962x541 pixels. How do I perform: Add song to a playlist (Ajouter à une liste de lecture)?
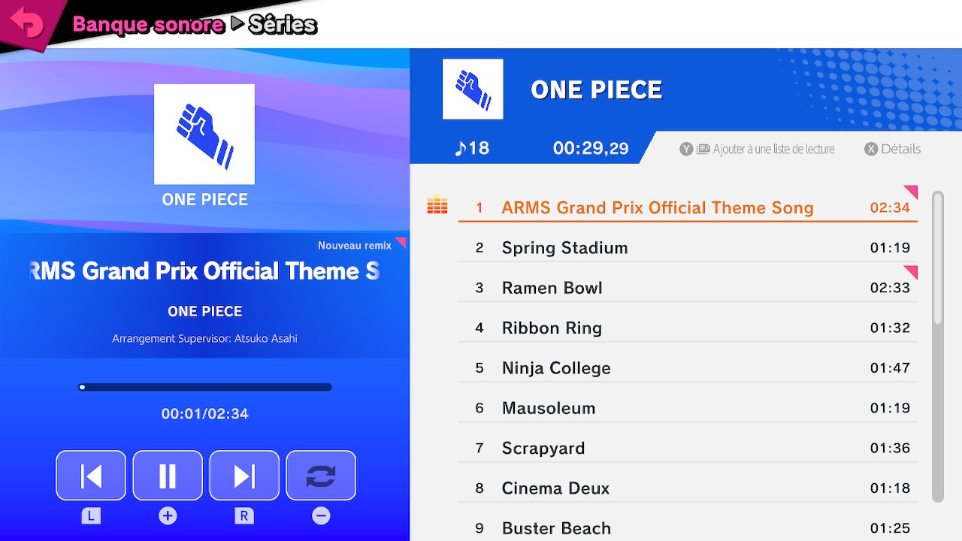click(x=758, y=149)
